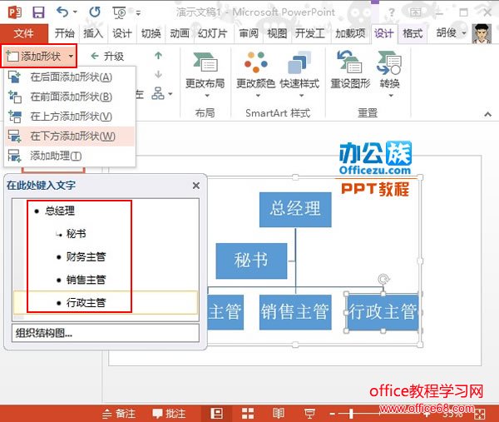499x422 pixels.
Task: Start Slide Show from status bar icon
Action: (x=309, y=414)
